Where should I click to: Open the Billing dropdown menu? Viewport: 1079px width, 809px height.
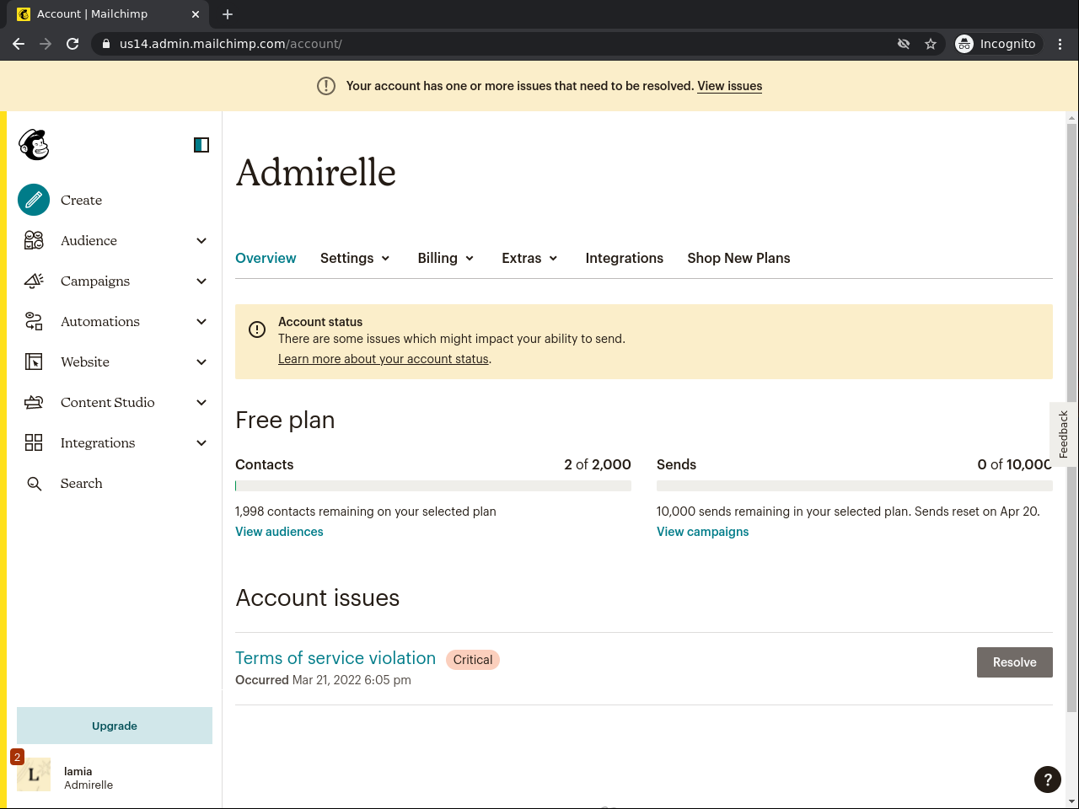tap(446, 258)
